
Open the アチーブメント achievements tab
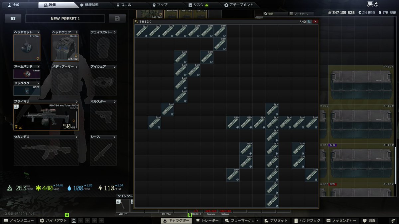pyautogui.click(x=239, y=5)
